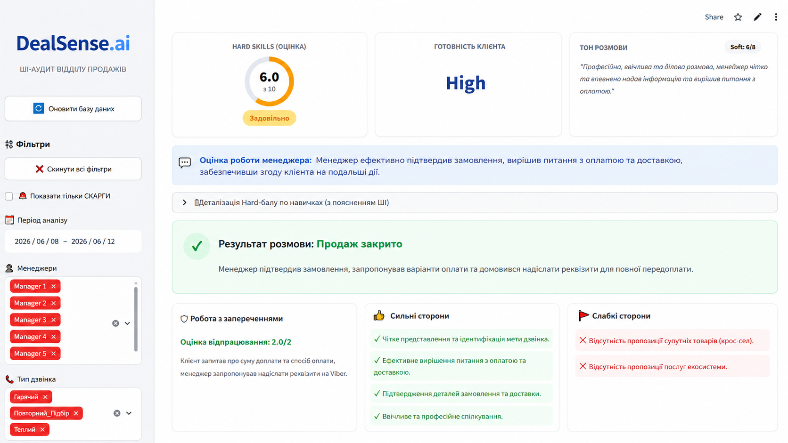Open the Тип дзвінка dropdown arrow
Screen dimensions: 788x443
(x=129, y=413)
